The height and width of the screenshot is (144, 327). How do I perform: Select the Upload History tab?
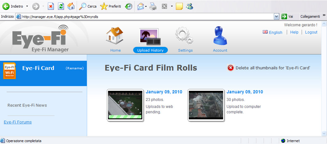(151, 50)
